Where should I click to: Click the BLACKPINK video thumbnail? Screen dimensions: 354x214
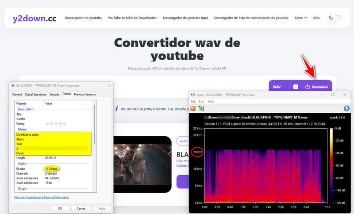click(142, 164)
